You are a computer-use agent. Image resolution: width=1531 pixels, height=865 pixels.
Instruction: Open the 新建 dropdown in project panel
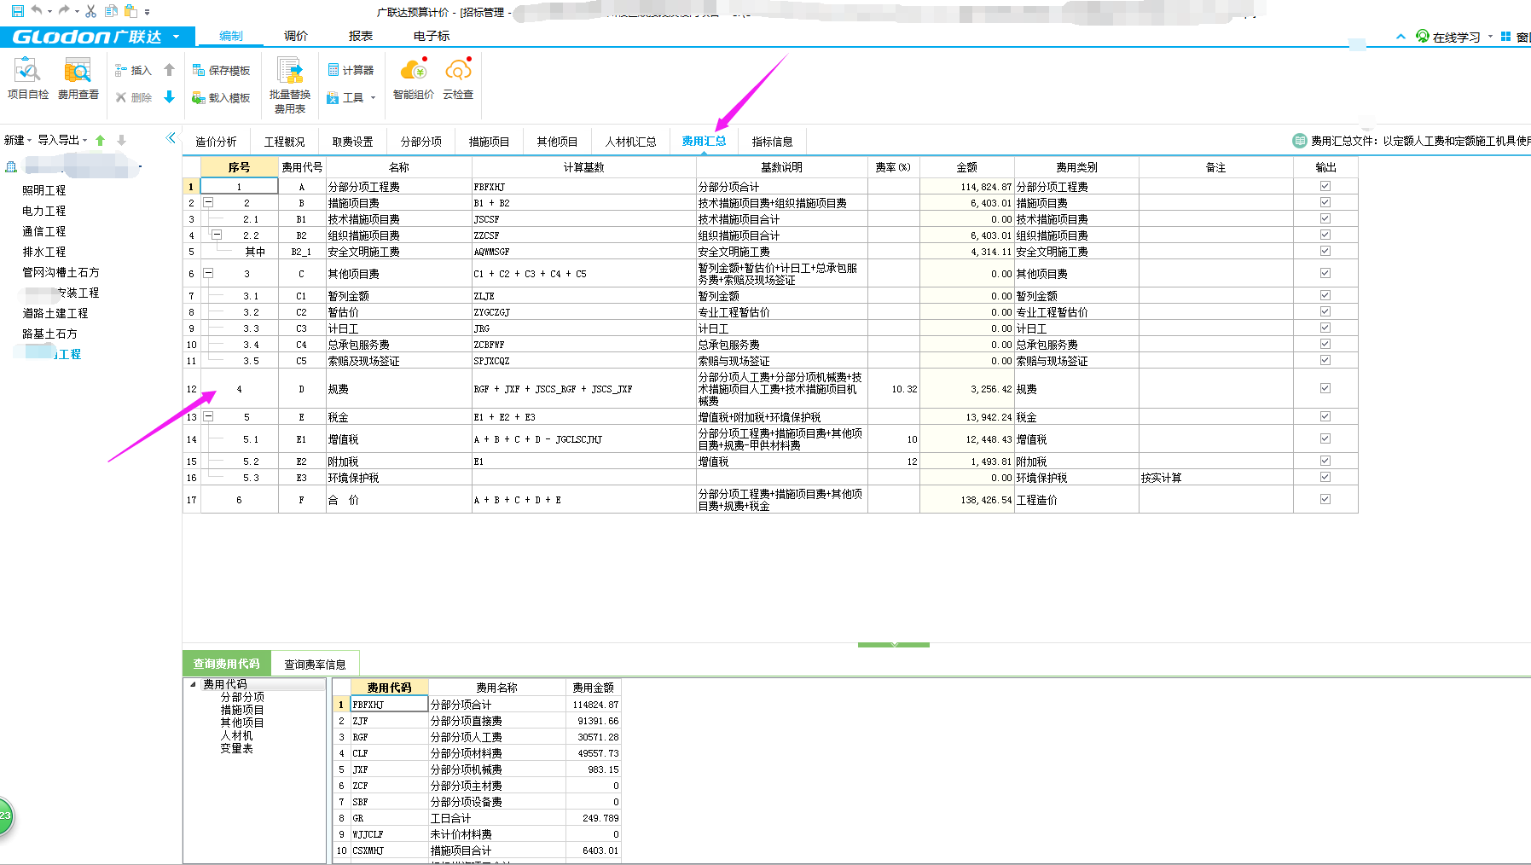18,140
